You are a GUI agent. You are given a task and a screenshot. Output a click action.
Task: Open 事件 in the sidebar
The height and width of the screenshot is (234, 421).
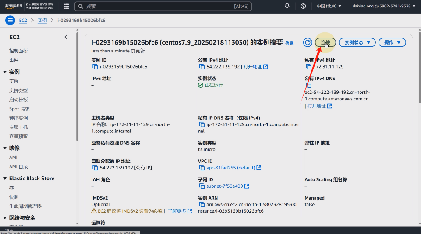tap(14, 60)
